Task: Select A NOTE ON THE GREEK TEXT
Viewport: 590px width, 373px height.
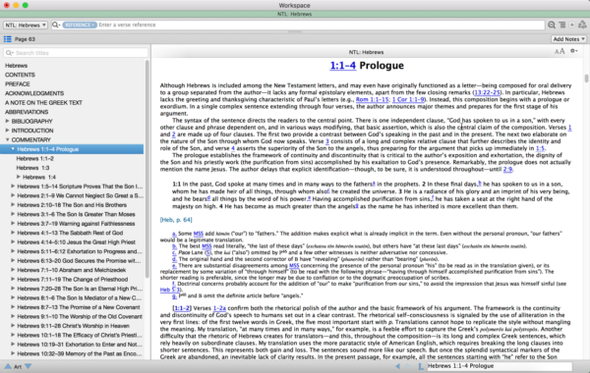Action: [x=43, y=102]
